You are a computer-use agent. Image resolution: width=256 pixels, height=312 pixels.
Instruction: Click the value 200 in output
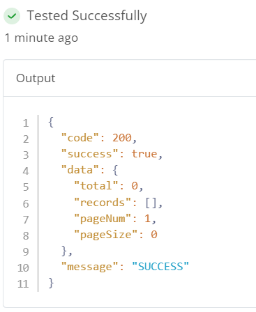point(122,138)
